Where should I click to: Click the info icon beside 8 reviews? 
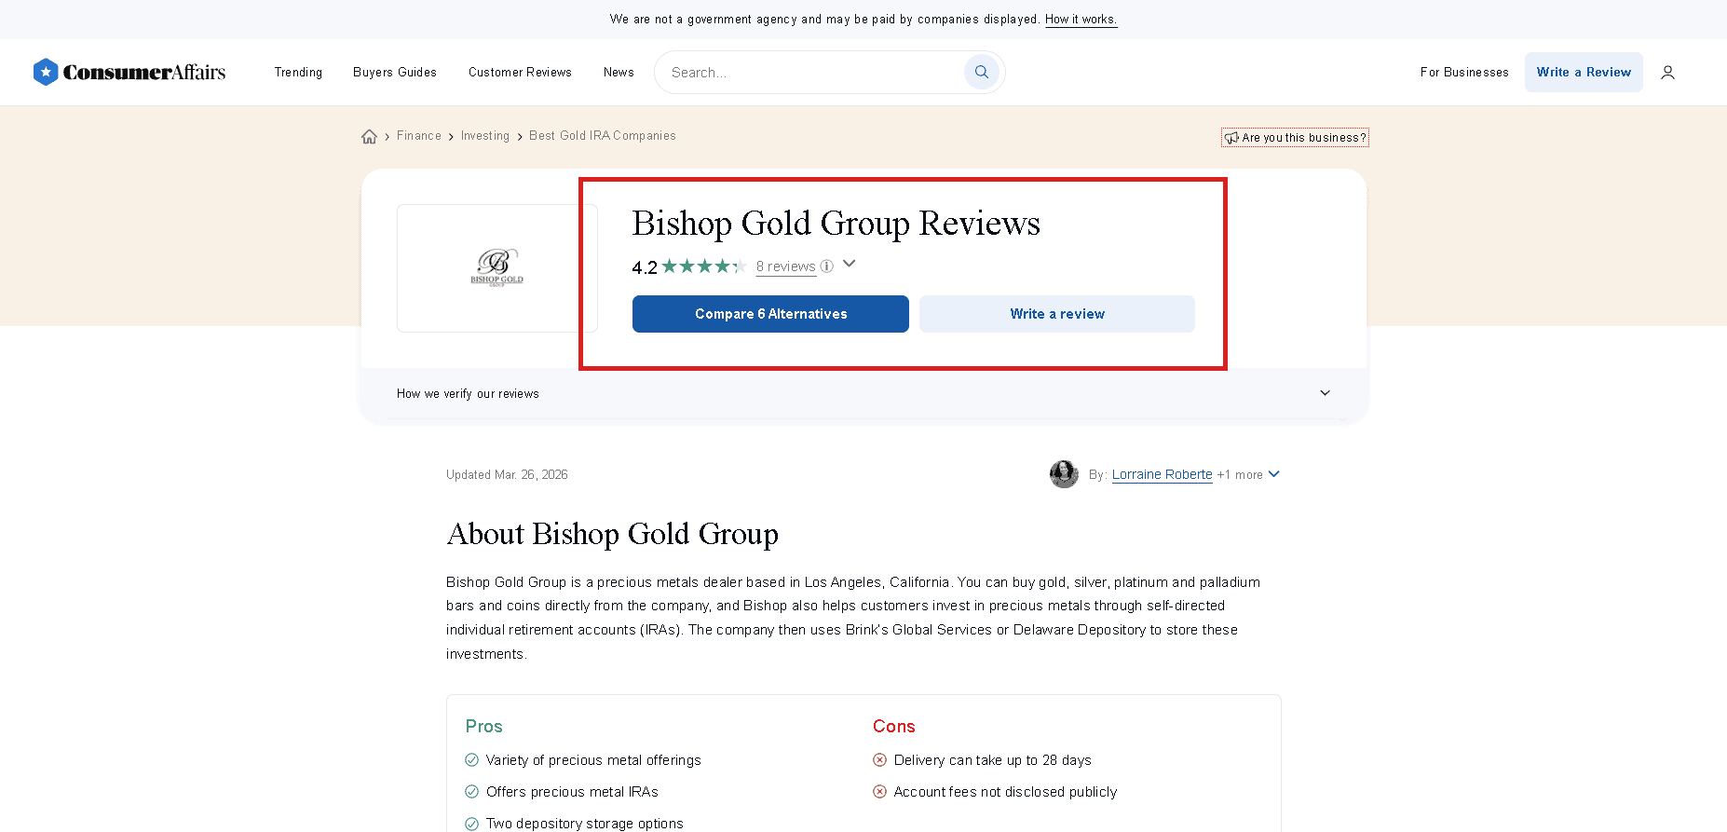pos(826,266)
